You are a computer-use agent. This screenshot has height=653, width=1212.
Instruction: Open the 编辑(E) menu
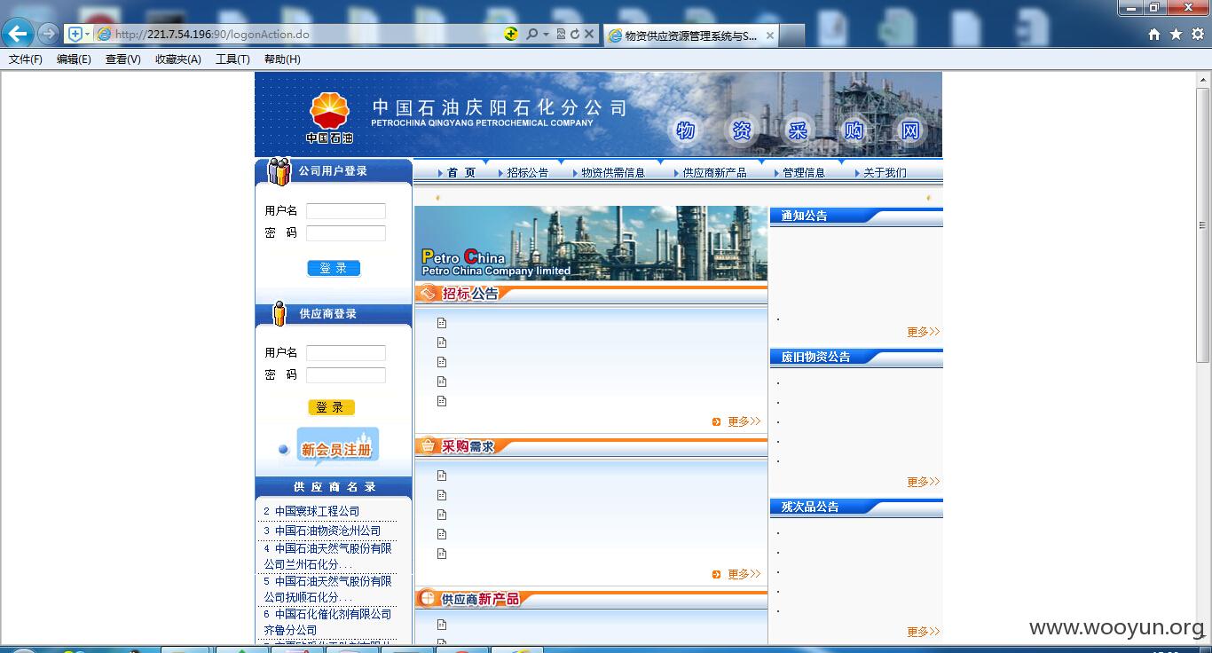tap(74, 59)
